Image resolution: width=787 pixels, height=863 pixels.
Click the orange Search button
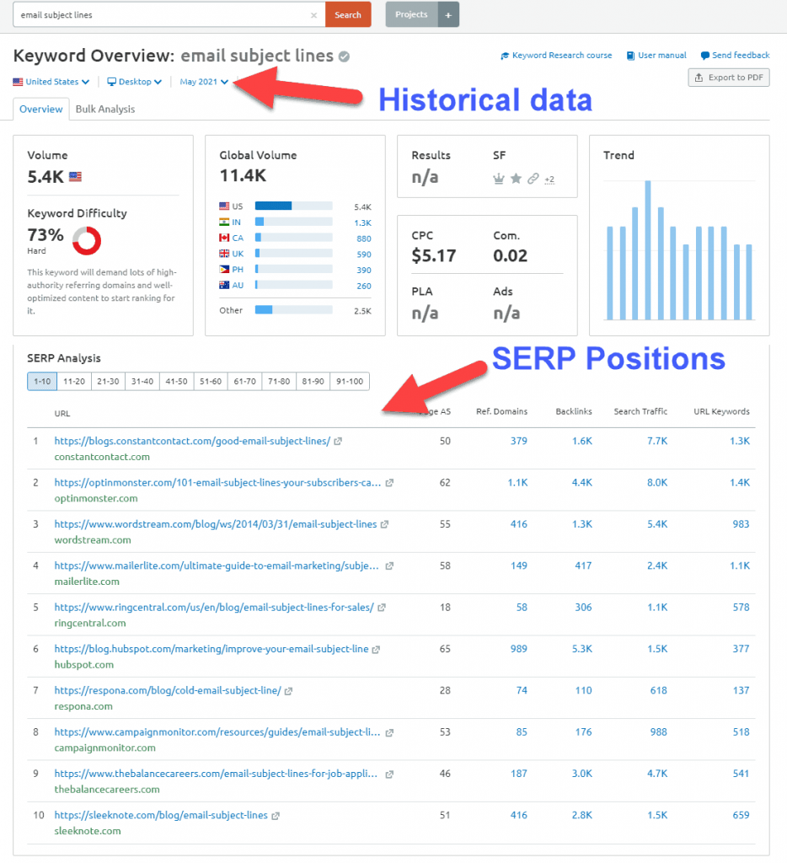click(348, 15)
